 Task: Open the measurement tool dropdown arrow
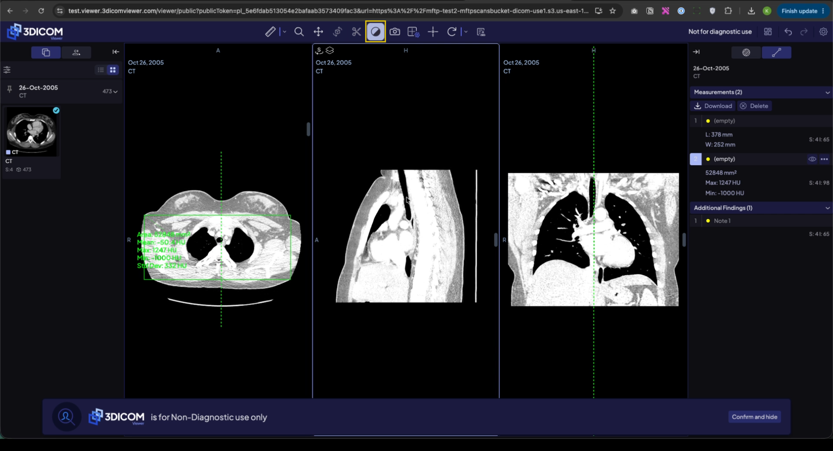285,32
